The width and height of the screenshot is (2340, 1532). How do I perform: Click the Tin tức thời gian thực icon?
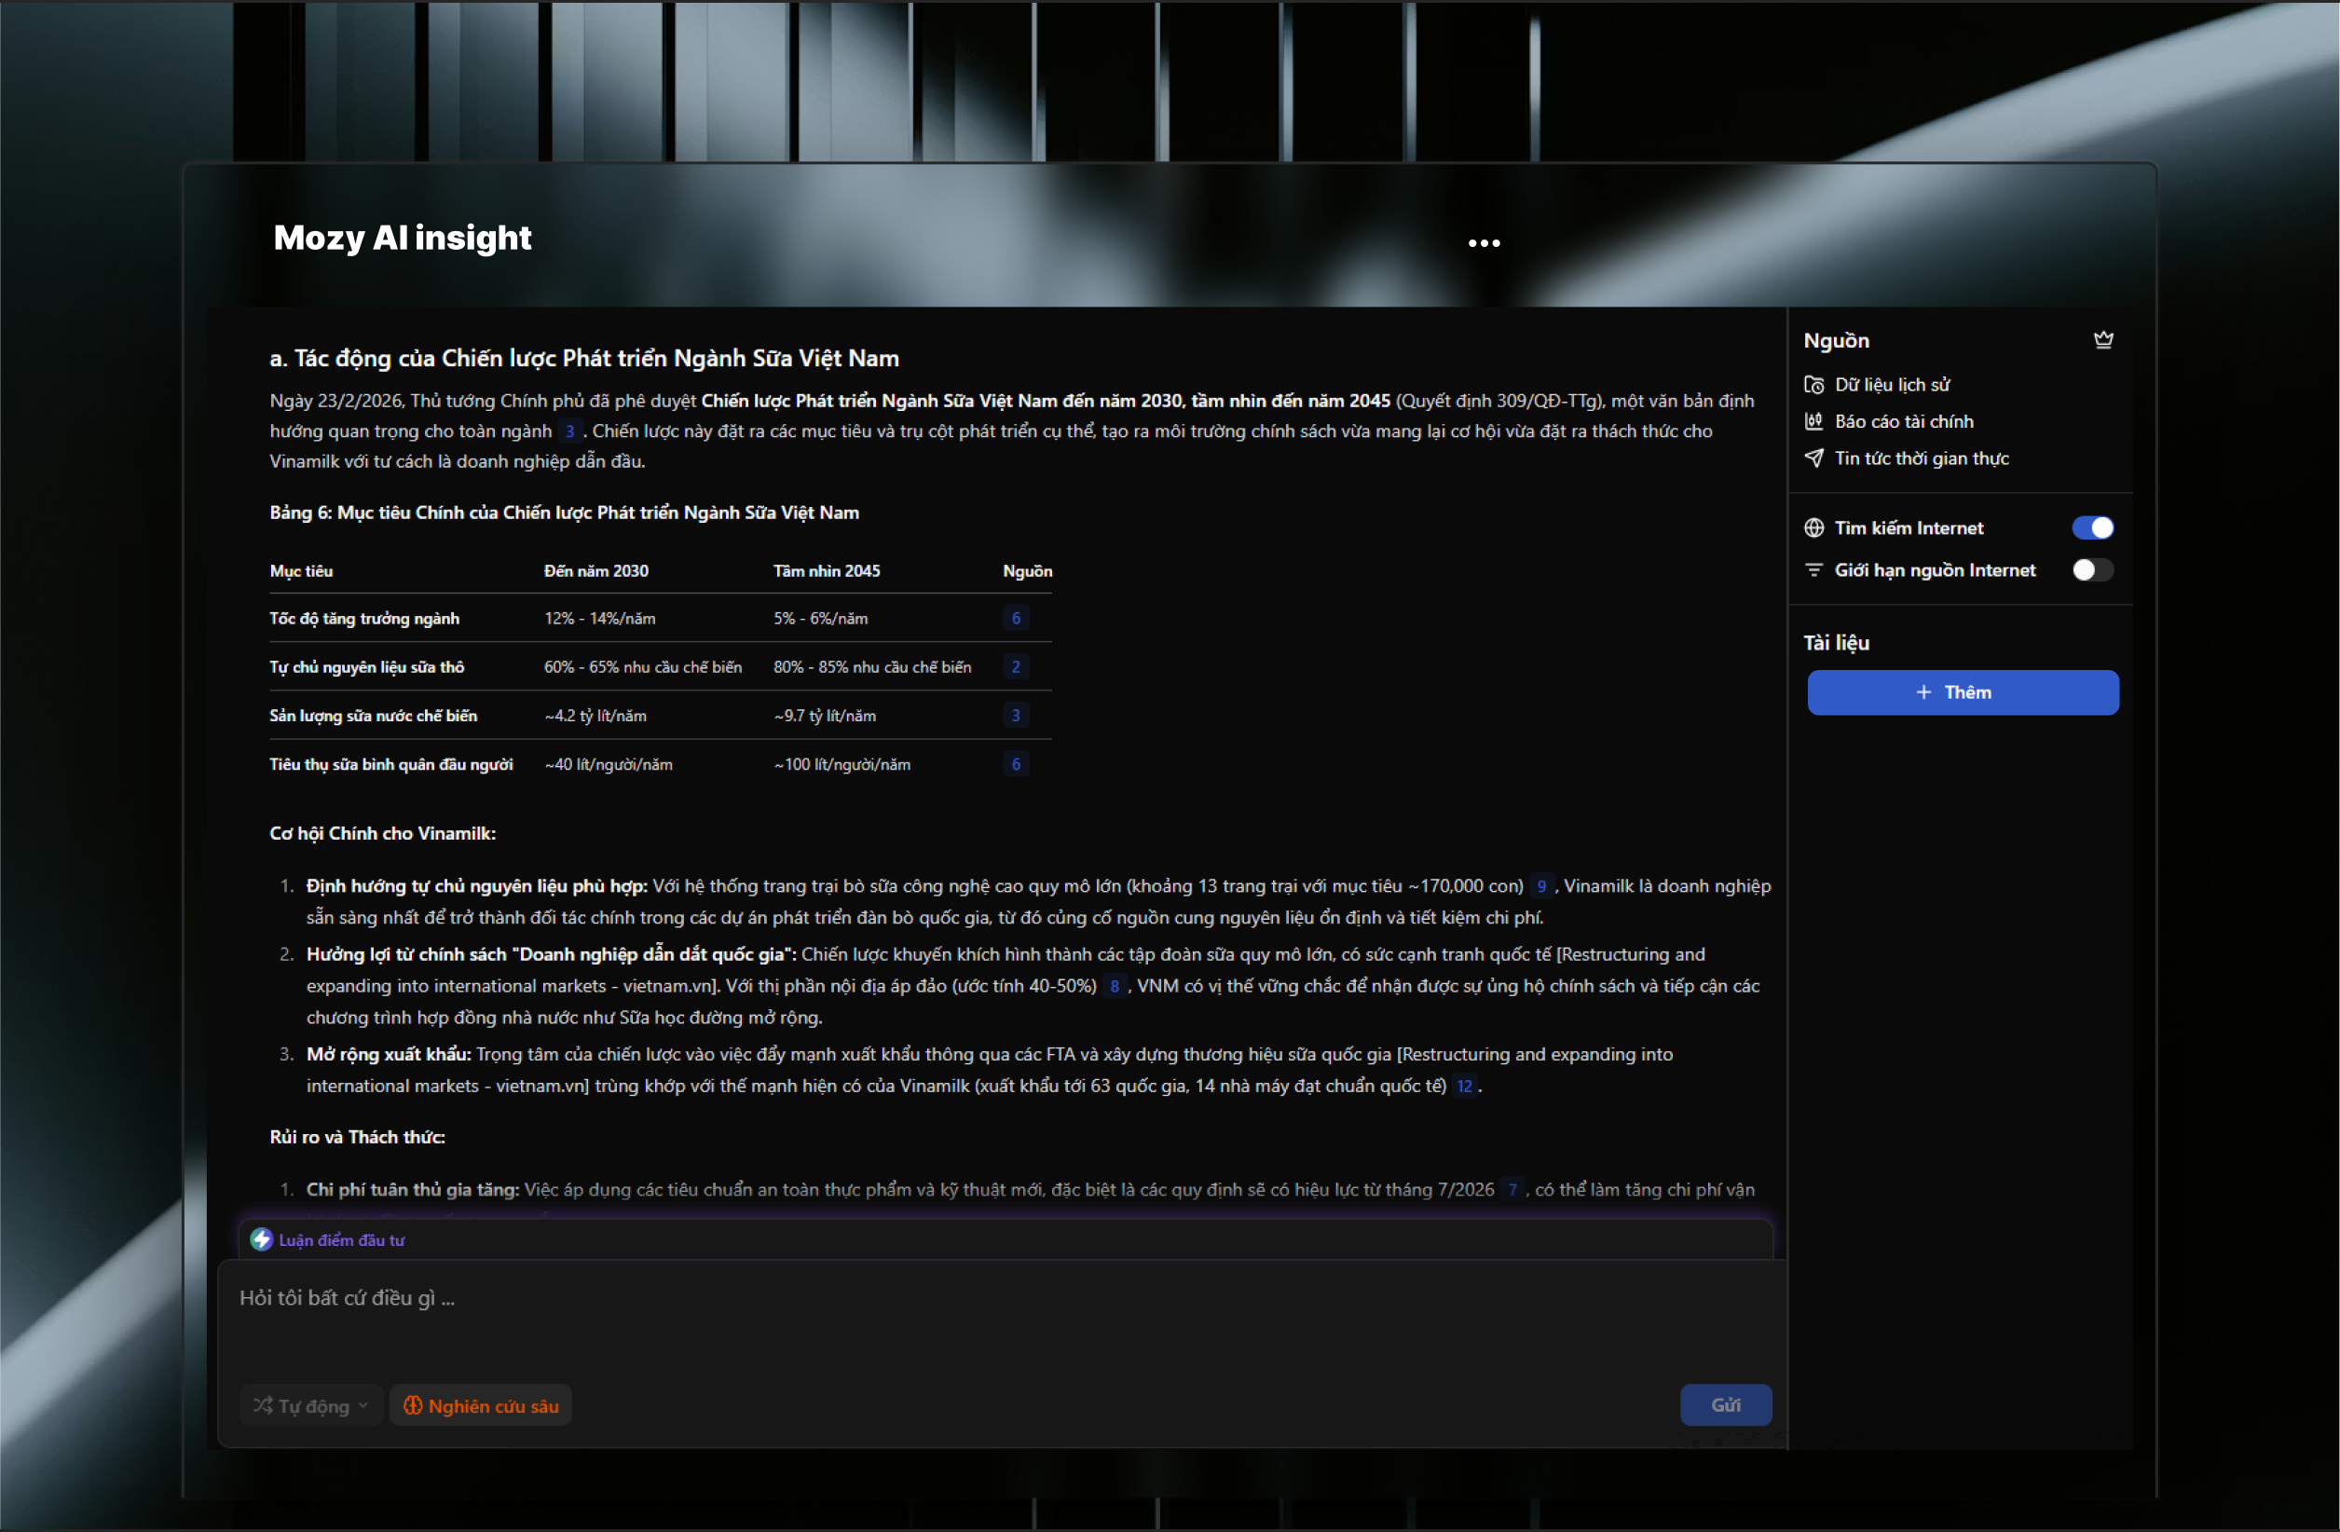(x=1814, y=458)
